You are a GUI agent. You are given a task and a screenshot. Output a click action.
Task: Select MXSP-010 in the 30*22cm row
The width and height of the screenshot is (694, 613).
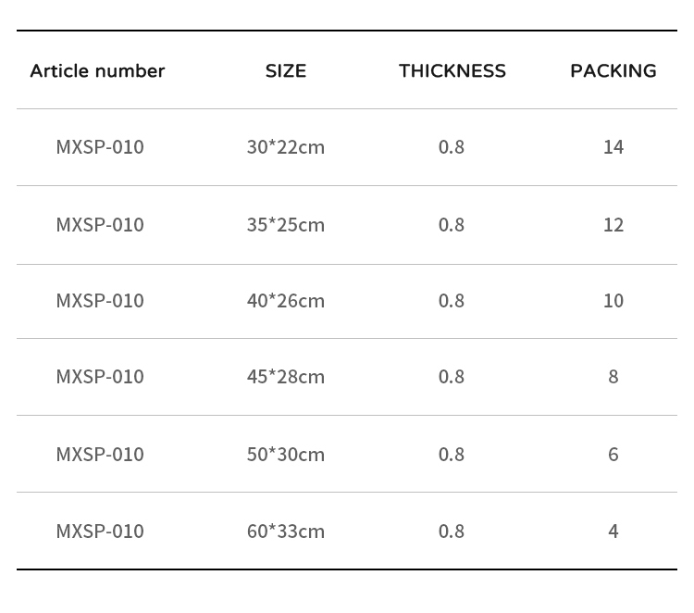point(100,147)
